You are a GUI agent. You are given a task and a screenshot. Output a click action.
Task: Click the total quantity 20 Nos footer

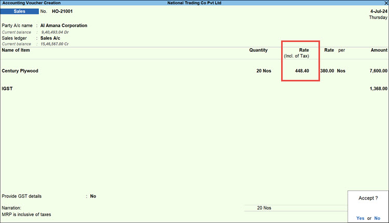tap(264, 208)
